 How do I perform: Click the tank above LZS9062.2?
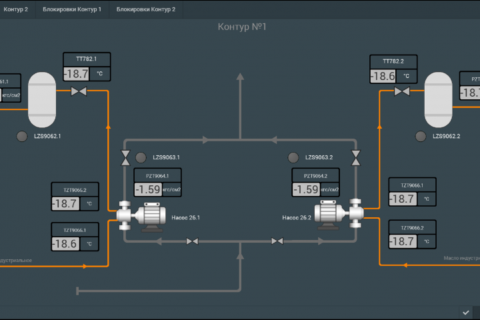coord(439,100)
